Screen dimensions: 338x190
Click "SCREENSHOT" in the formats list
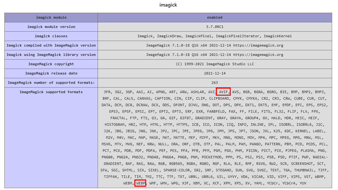[x=302, y=164]
